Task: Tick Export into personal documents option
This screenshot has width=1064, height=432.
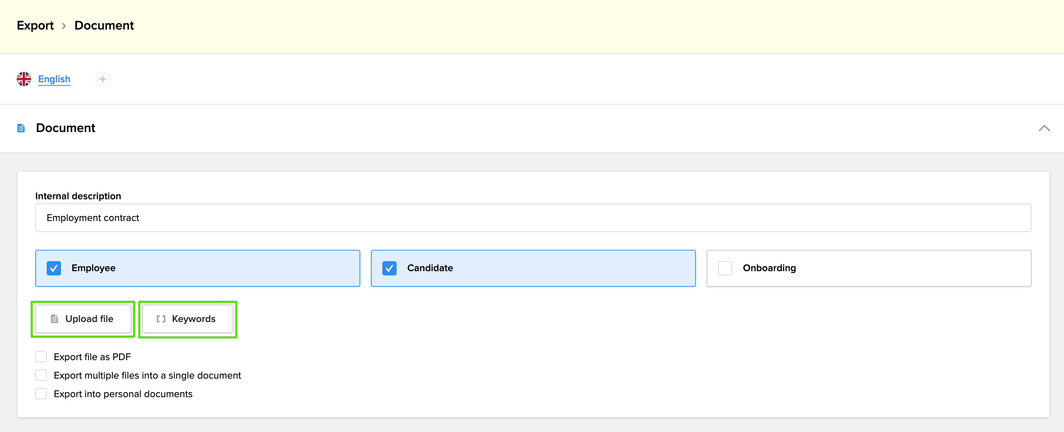Action: (41, 394)
